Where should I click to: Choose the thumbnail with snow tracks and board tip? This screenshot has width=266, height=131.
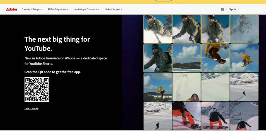pyautogui.click(x=187, y=87)
